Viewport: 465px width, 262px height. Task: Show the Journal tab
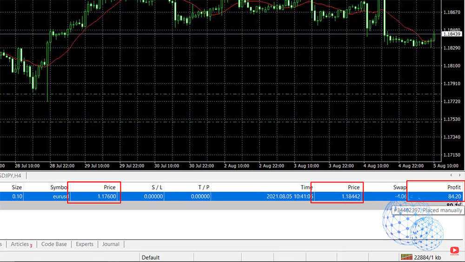point(111,244)
